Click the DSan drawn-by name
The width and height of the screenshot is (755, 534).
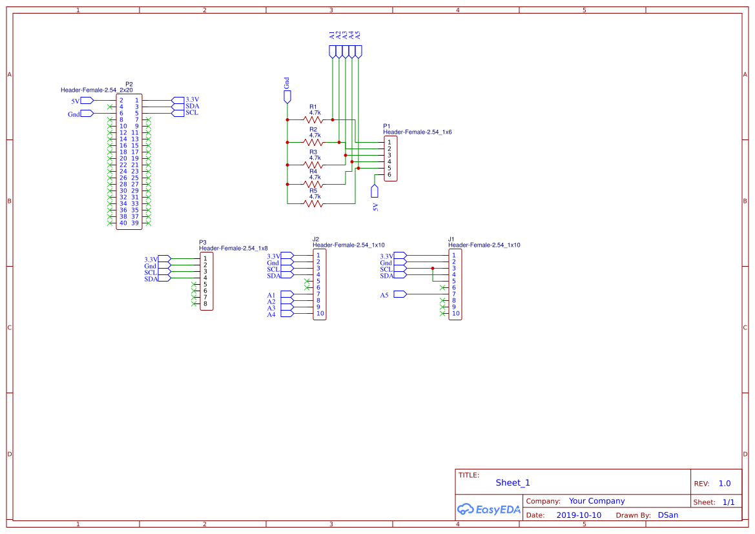[668, 515]
